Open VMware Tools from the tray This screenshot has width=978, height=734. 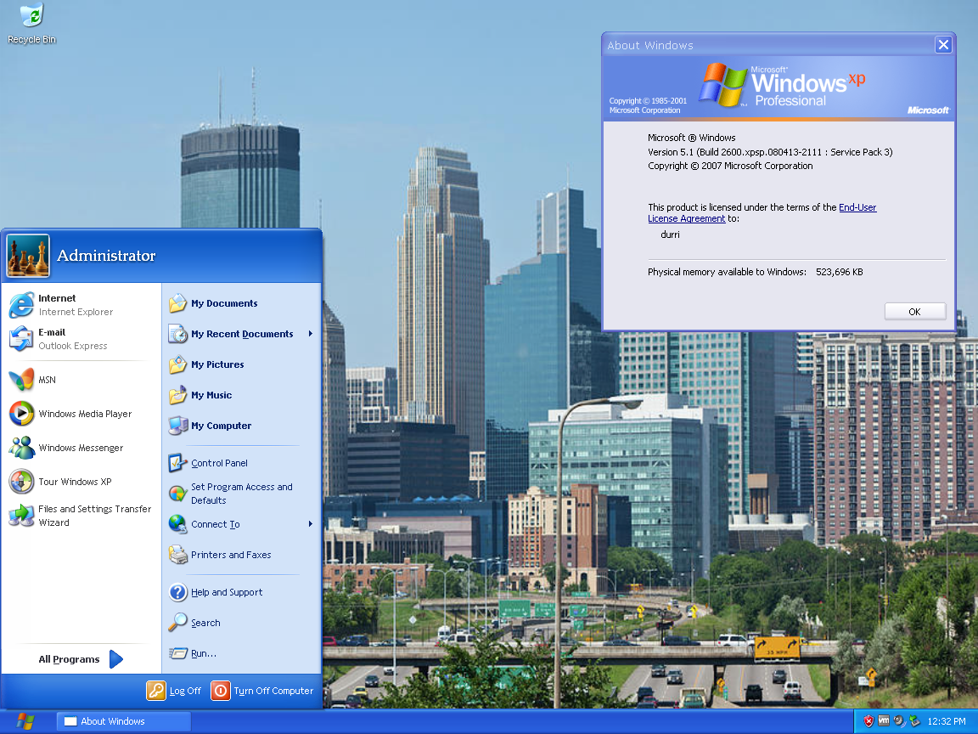click(884, 720)
